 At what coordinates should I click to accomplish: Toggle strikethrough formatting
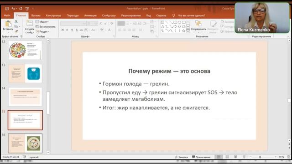81,30
